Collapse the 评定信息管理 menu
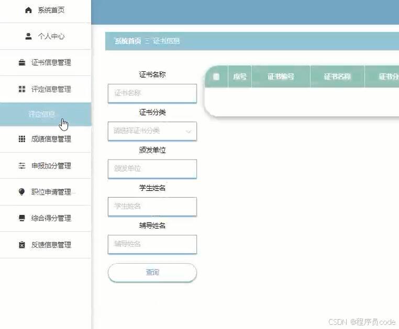 click(x=46, y=89)
